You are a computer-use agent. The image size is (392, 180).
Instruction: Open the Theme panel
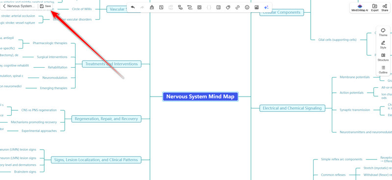pos(383,32)
